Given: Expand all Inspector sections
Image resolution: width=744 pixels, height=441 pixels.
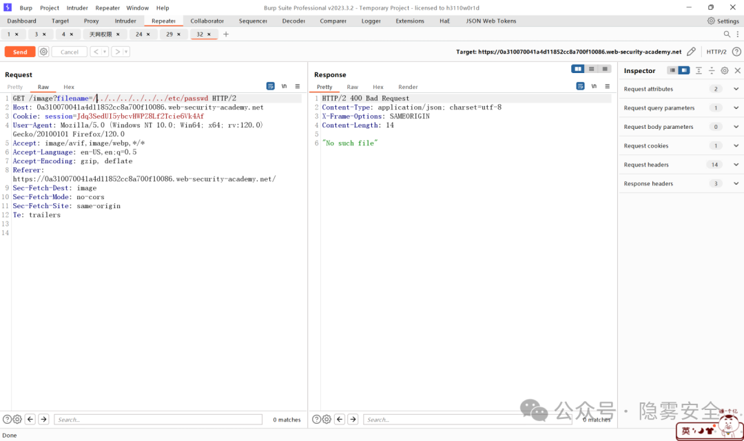Looking at the screenshot, I should click(x=699, y=70).
